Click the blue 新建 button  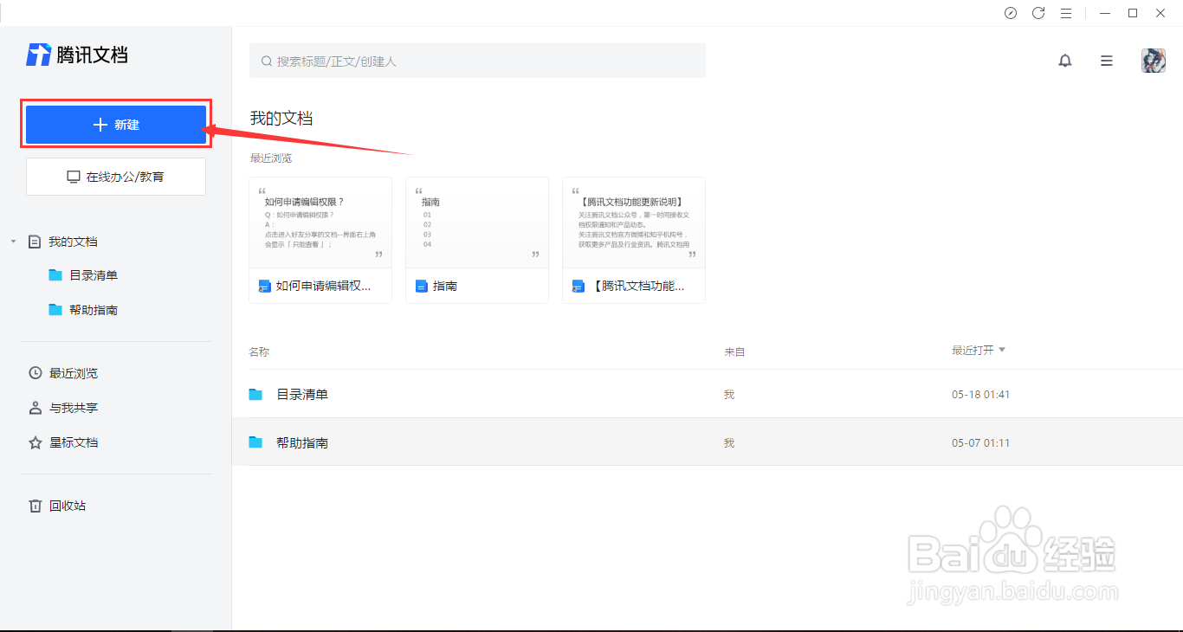(116, 125)
